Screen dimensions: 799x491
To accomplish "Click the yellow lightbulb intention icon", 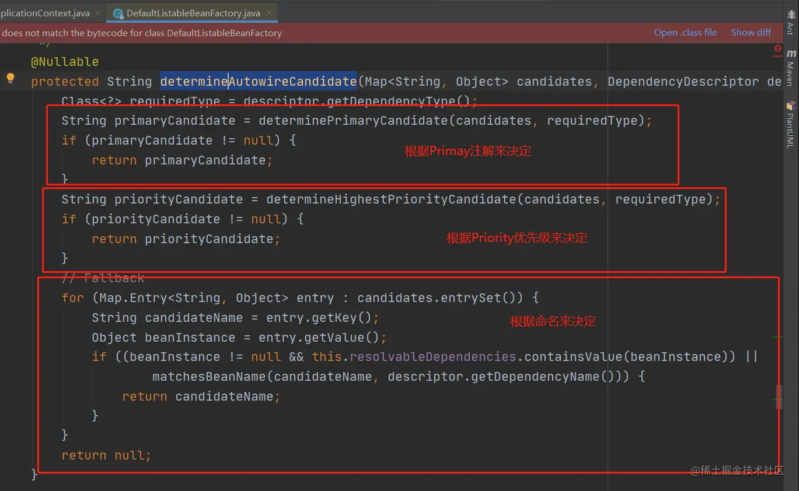I will [11, 78].
